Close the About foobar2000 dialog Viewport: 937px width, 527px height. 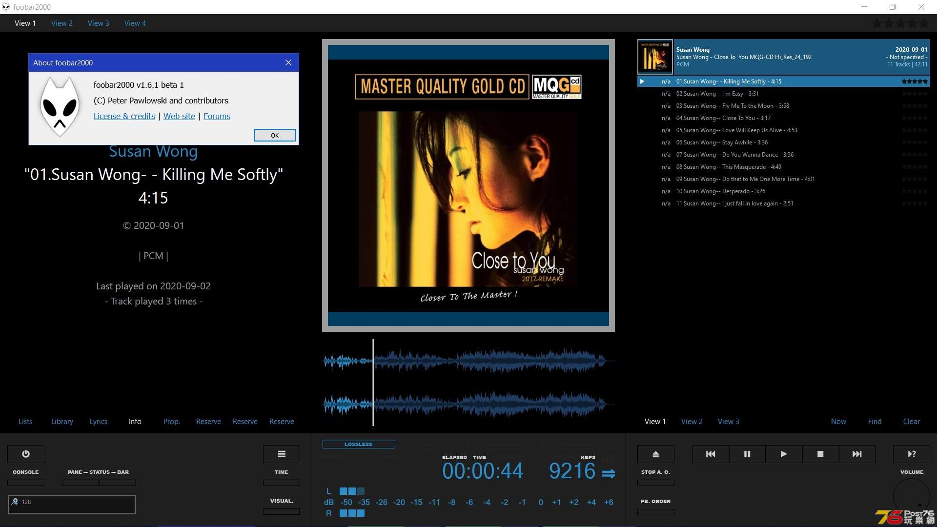(288, 62)
